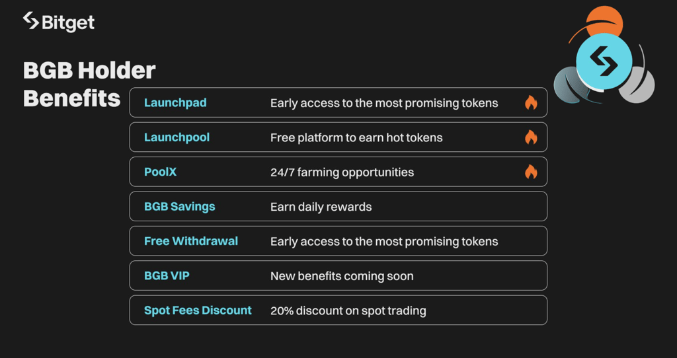This screenshot has width=677, height=358.
Task: Click the BGB VIP label
Action: pos(167,275)
